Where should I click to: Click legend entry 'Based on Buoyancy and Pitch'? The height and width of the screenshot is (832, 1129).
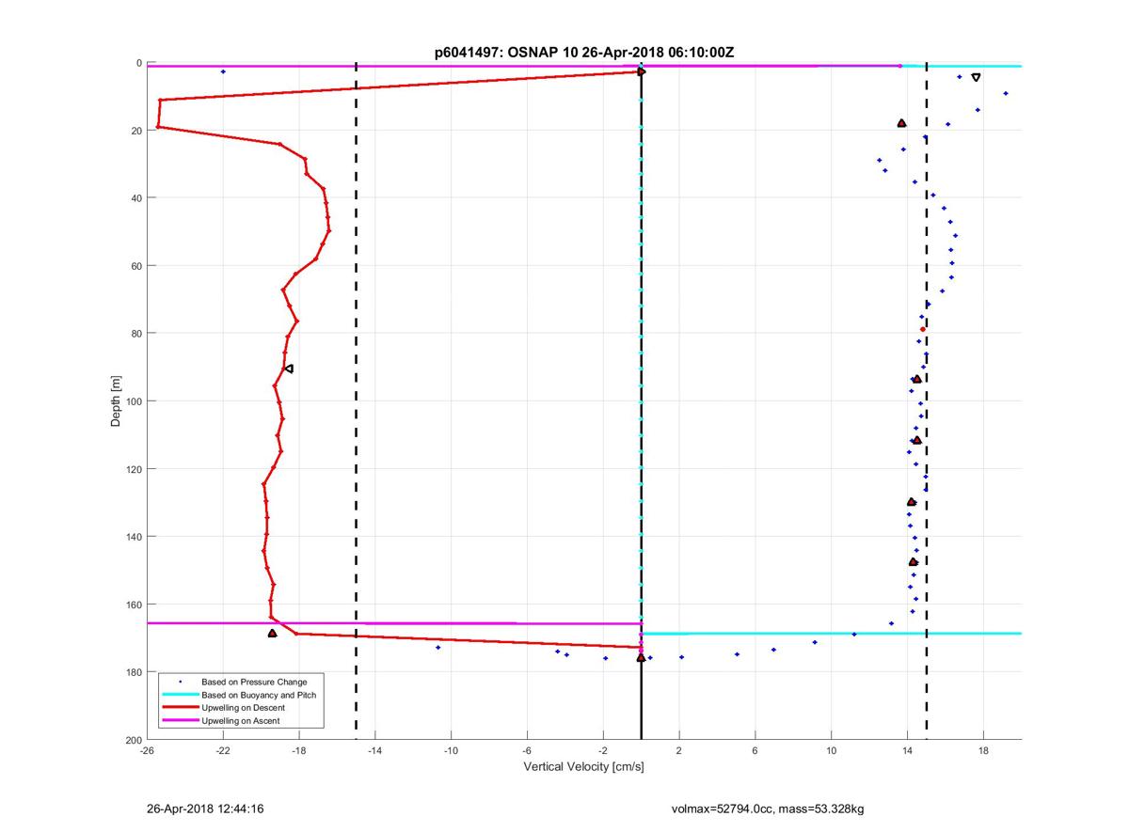coord(260,695)
